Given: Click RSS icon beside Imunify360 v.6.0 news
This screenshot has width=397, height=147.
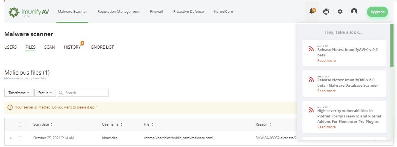Looking at the screenshot, I should pos(311,79).
